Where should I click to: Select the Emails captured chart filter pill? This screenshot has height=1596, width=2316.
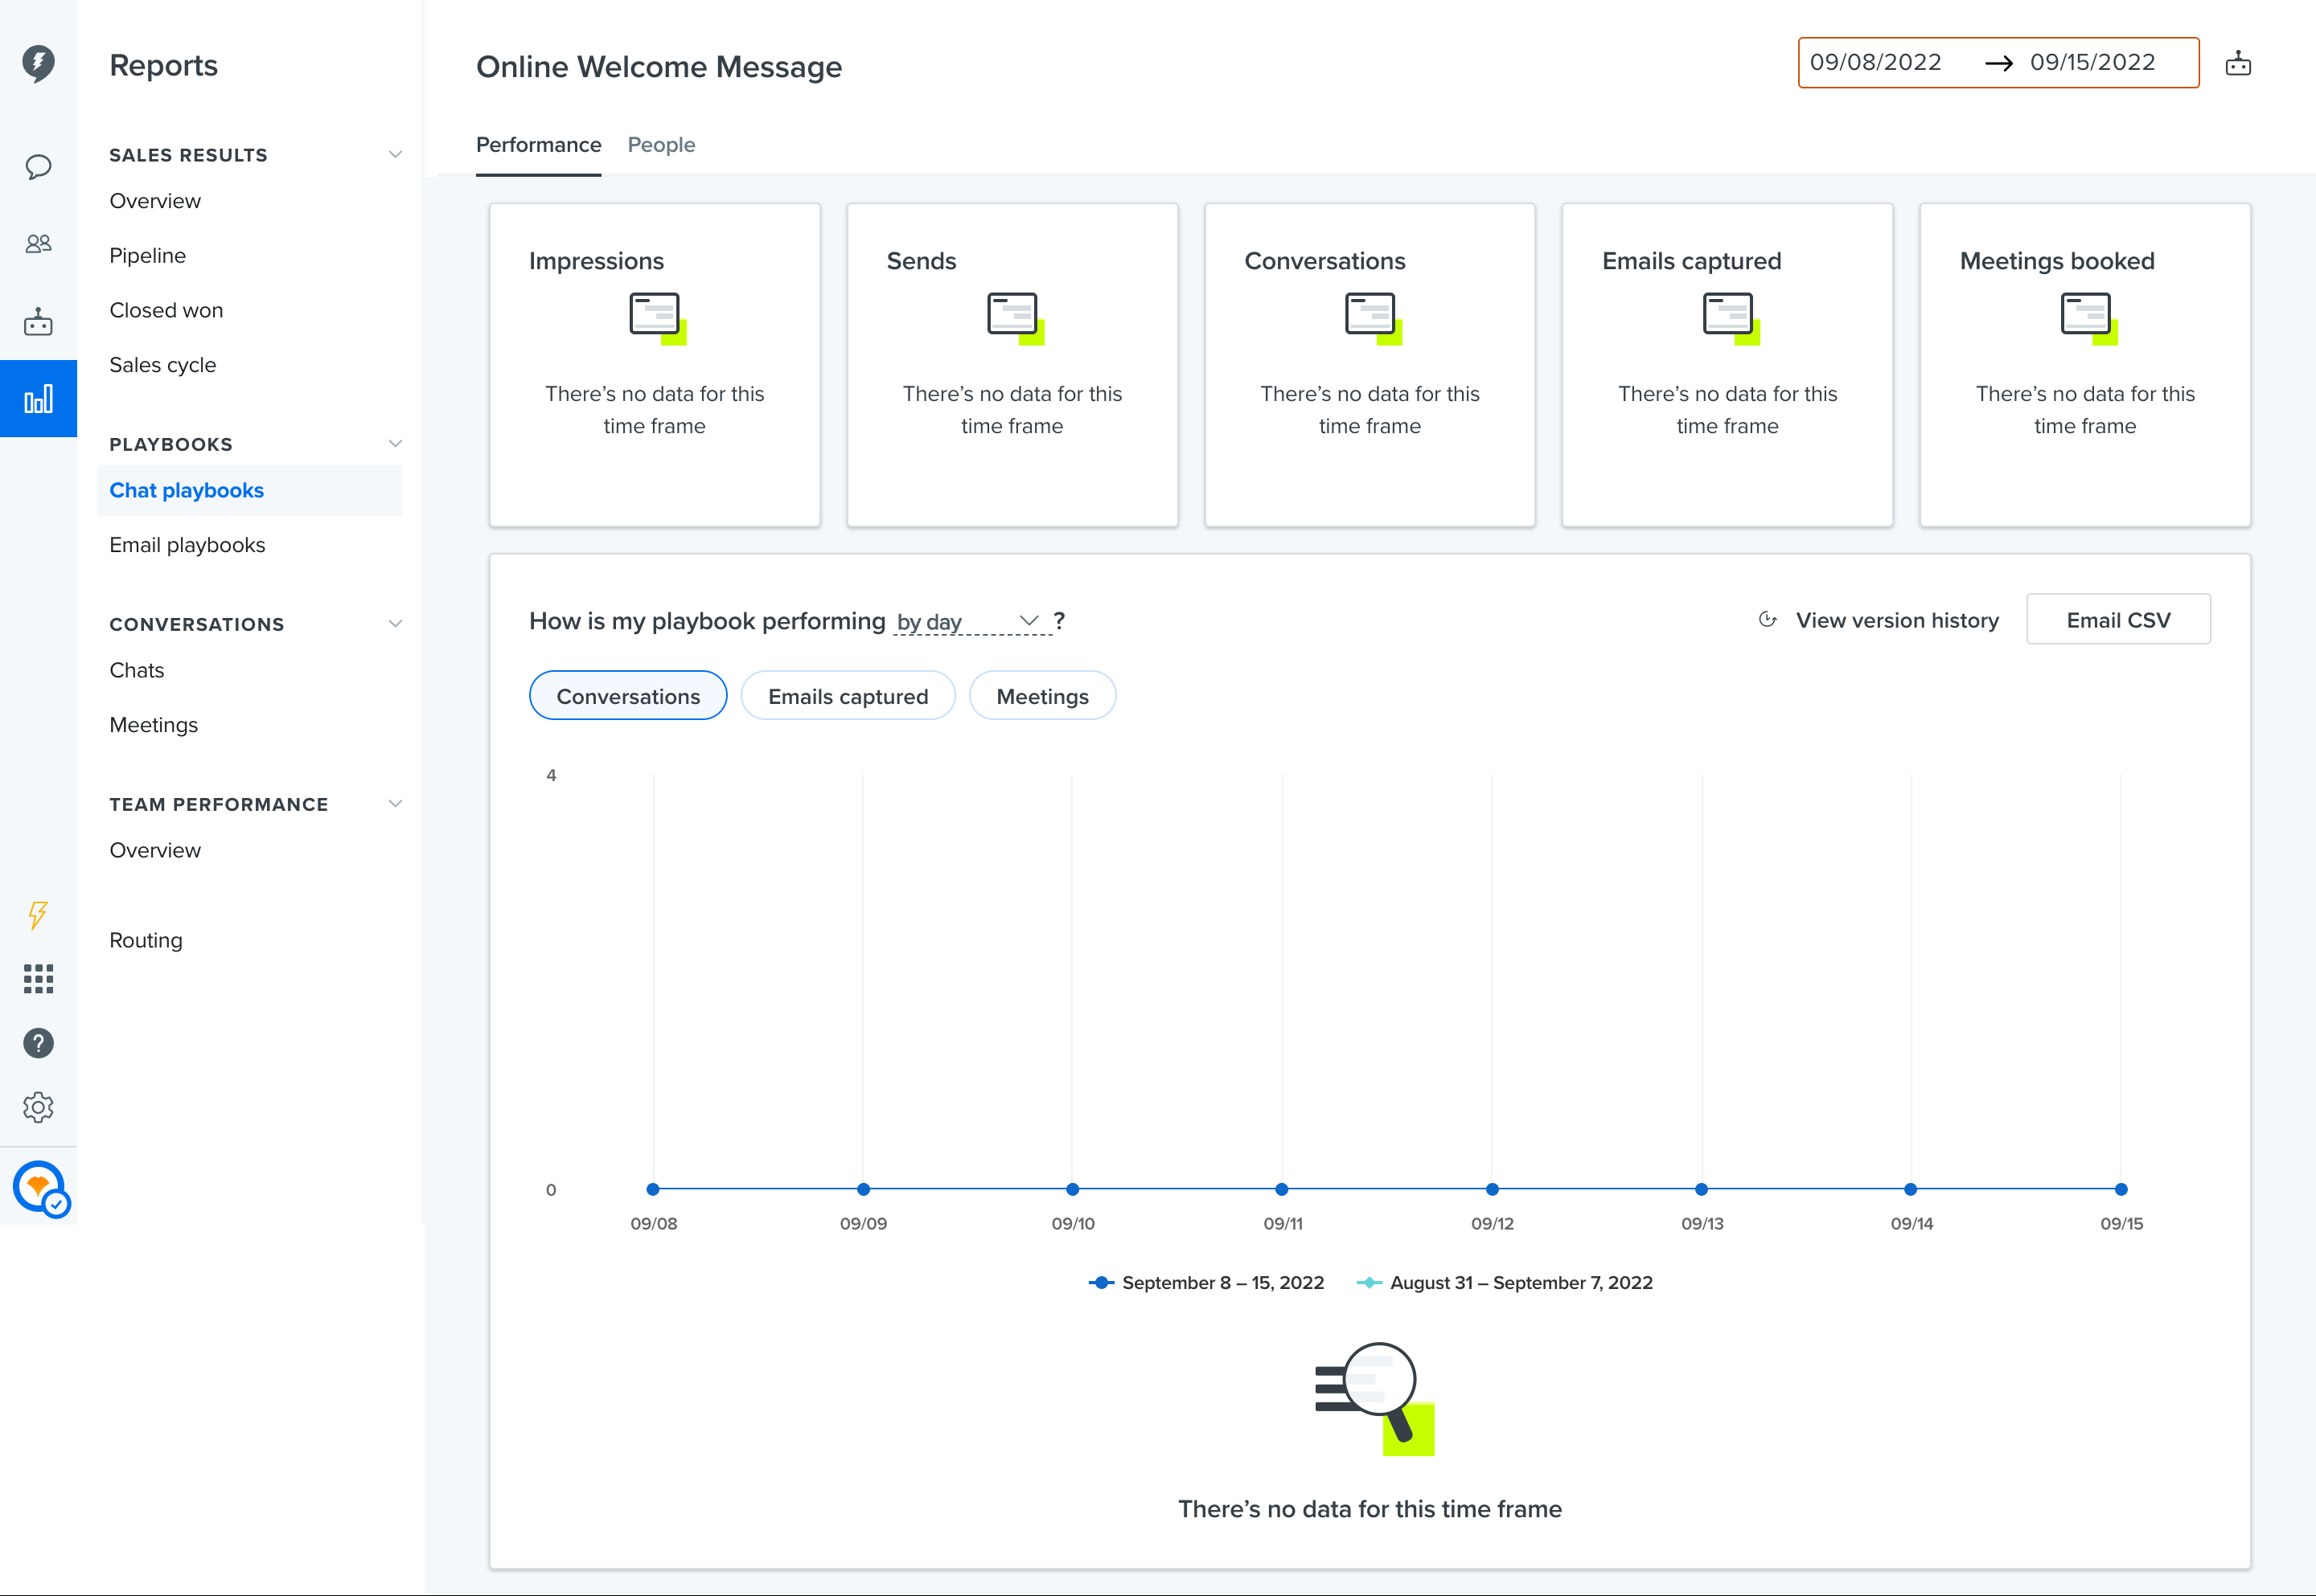click(848, 696)
